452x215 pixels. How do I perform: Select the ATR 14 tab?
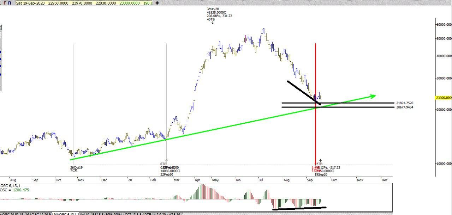[174, 213]
